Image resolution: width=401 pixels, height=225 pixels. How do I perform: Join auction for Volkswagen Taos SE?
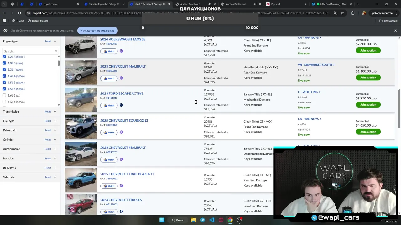coord(368,50)
